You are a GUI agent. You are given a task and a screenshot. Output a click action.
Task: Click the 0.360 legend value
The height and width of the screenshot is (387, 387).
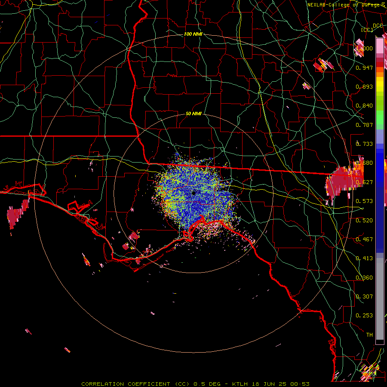point(364,278)
